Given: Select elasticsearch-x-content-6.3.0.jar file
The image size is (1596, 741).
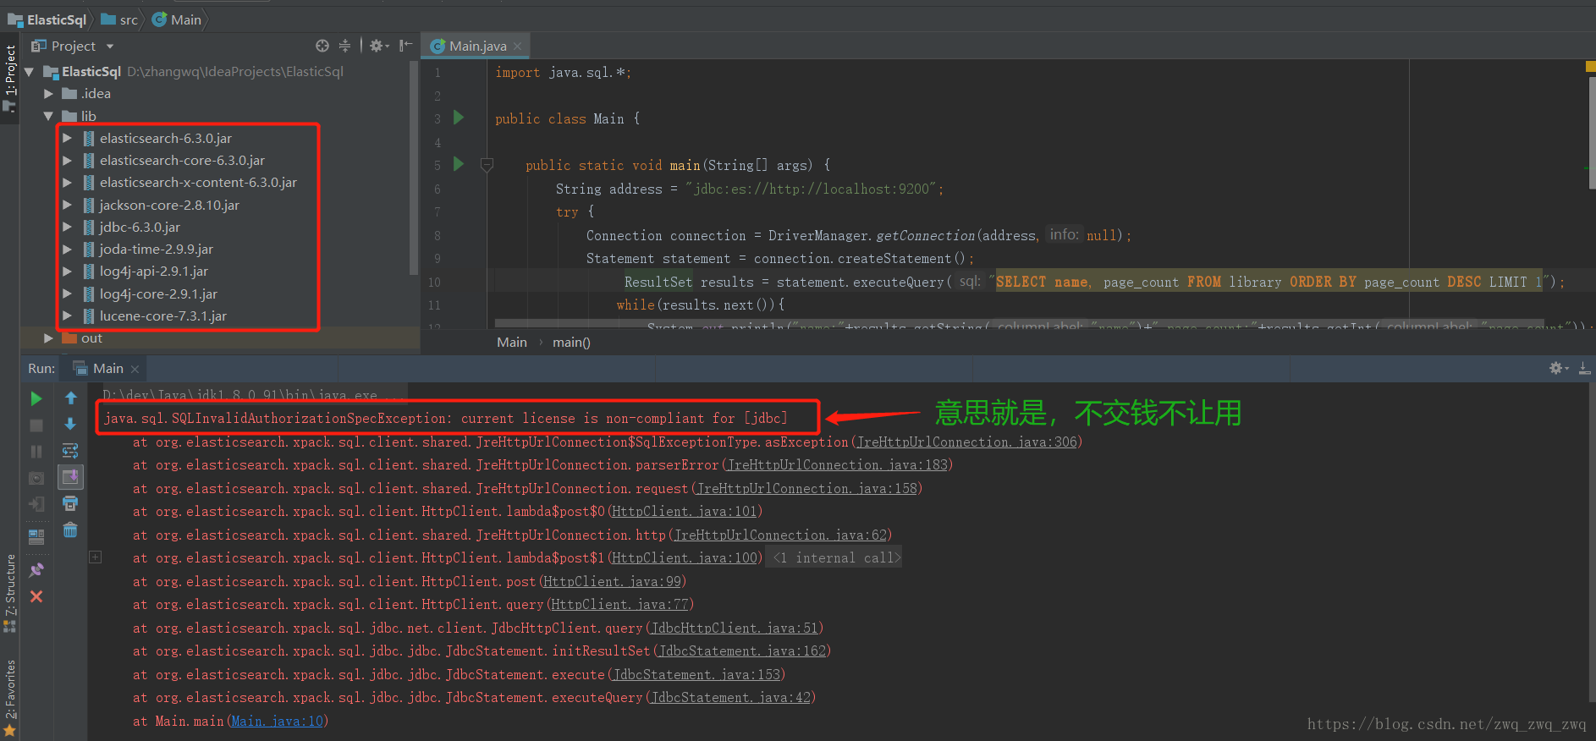Looking at the screenshot, I should pos(198,182).
